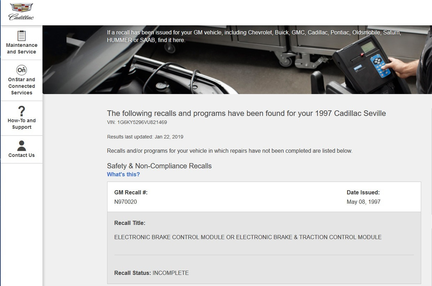The width and height of the screenshot is (432, 286).
Task: Open the OnStar On icon
Action: [x=21, y=70]
